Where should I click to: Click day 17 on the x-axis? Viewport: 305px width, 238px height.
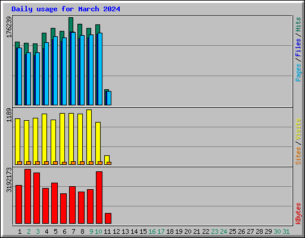pyautogui.click(x=161, y=231)
